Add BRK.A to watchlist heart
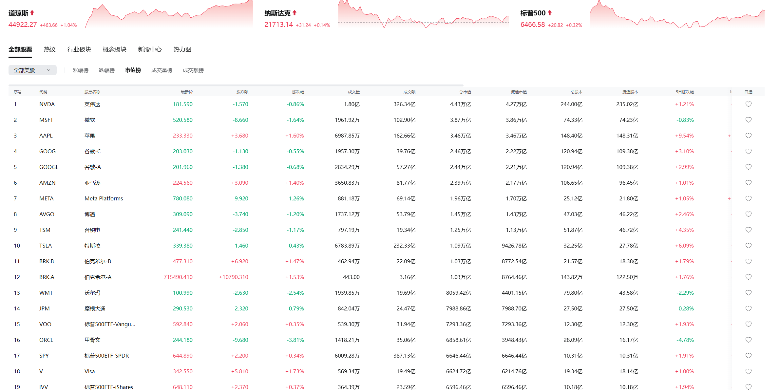780x390 pixels. tap(748, 277)
